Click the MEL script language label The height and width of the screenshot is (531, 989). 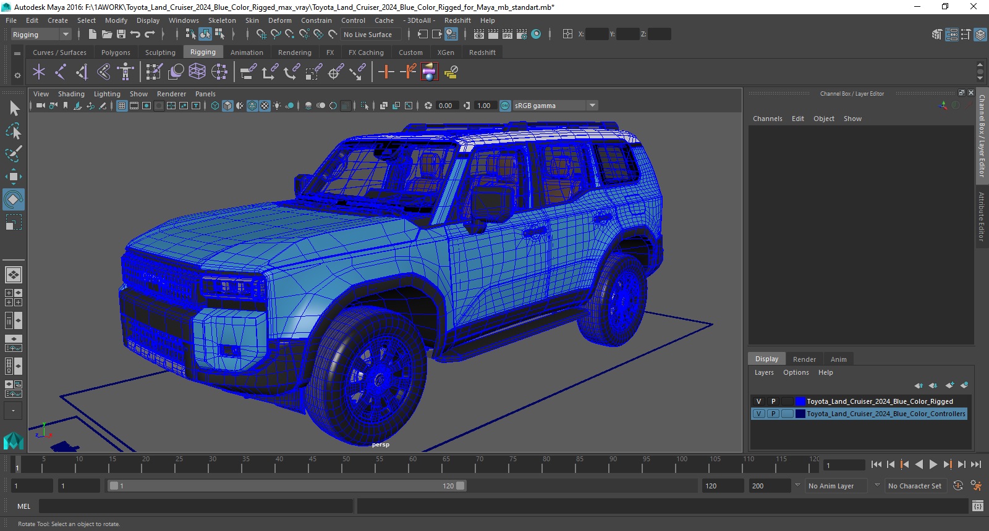click(x=23, y=506)
